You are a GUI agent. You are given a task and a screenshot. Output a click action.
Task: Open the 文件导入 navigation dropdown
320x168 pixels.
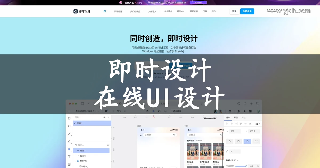coord(153,11)
